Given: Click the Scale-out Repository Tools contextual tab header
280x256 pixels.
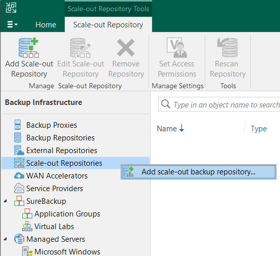Looking at the screenshot, I should 108,9.
